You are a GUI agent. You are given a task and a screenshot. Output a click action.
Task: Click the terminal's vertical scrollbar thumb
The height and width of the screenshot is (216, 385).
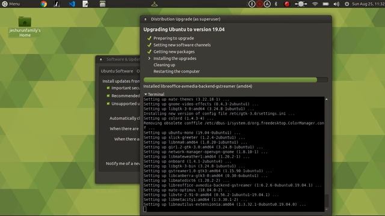click(326, 200)
